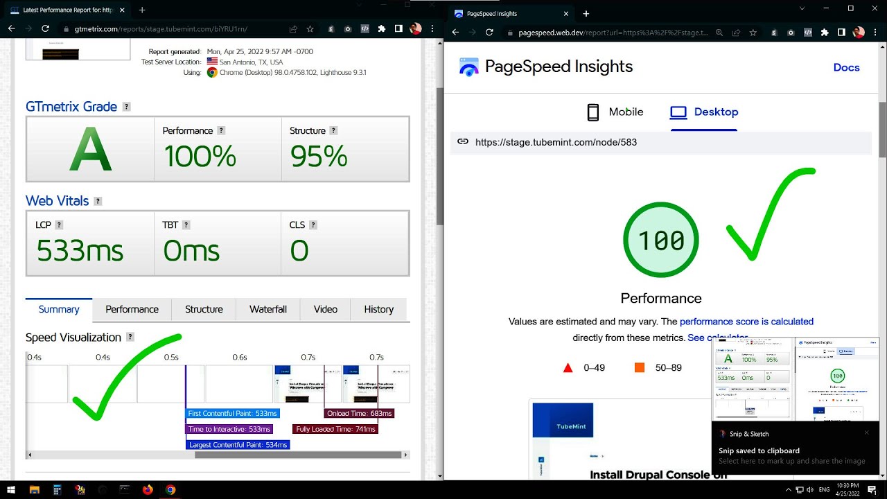This screenshot has width=887, height=499.
Task: Open a new tab in GTmetrix window
Action: pyautogui.click(x=142, y=10)
